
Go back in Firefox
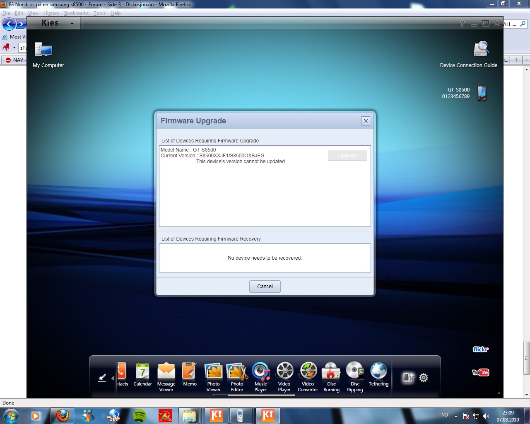coord(9,24)
